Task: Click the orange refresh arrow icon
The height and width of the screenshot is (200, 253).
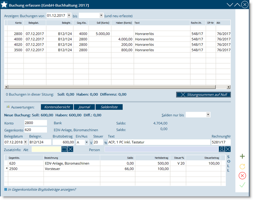Action: coord(242,166)
